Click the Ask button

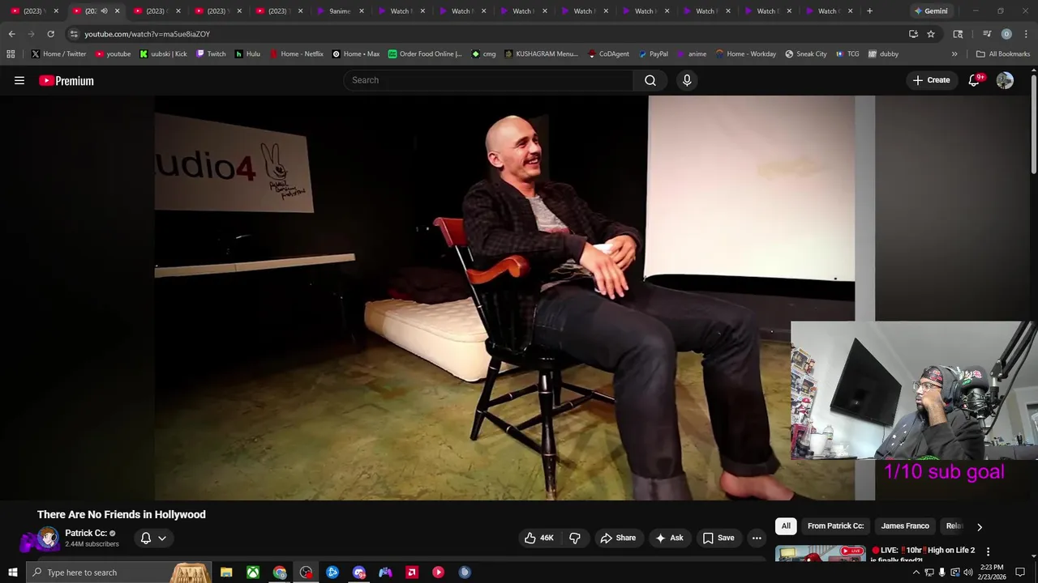pyautogui.click(x=670, y=538)
